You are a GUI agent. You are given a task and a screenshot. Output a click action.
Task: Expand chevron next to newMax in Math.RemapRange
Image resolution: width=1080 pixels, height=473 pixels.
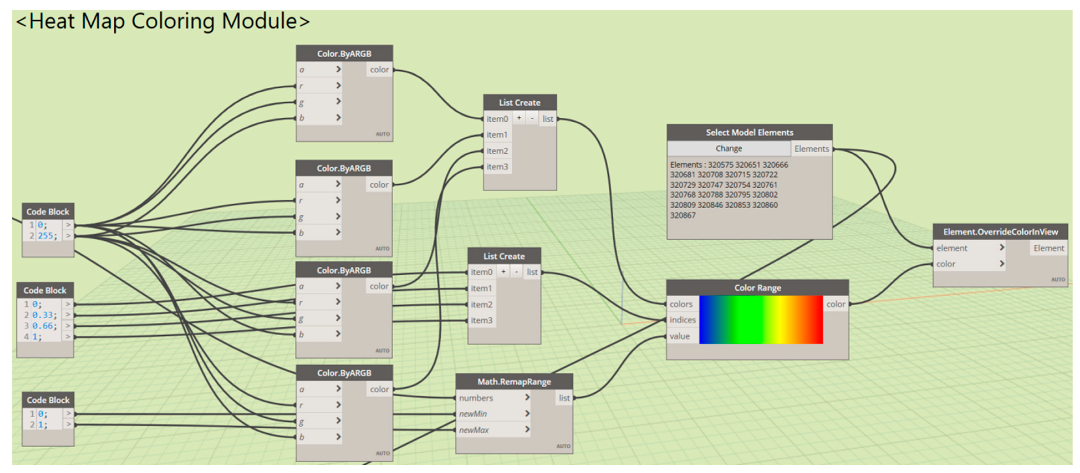(527, 429)
